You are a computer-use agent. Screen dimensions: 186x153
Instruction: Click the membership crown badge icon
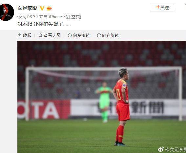pos(50,8)
